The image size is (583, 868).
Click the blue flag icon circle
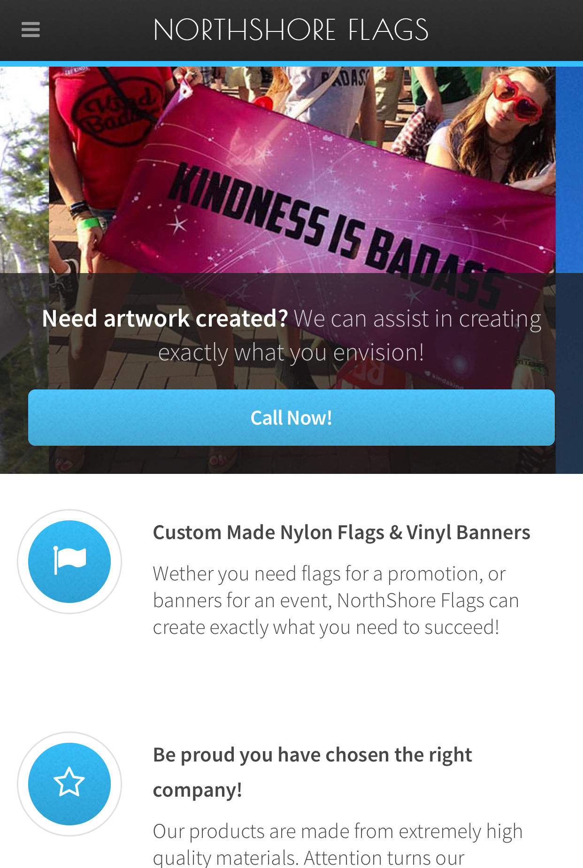click(69, 562)
